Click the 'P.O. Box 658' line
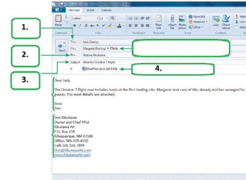The height and width of the screenshot is (180, 246). click(65, 131)
